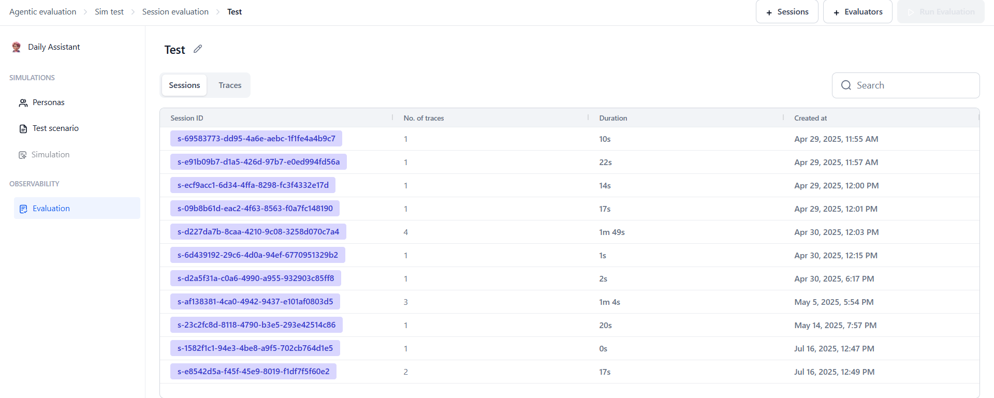Open session s-69583773-dd95-4a6e-aebc-1f1fe4a4b9c7
The height and width of the screenshot is (398, 994).
(x=256, y=139)
